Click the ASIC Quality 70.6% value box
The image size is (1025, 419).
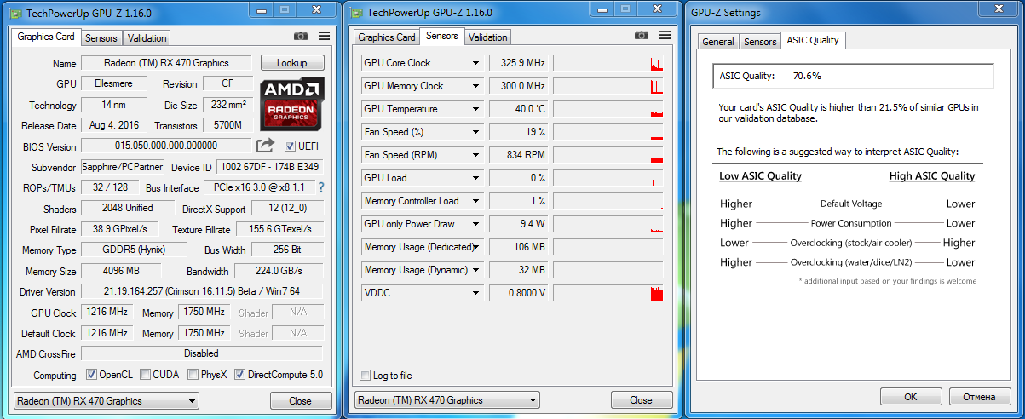tap(853, 76)
